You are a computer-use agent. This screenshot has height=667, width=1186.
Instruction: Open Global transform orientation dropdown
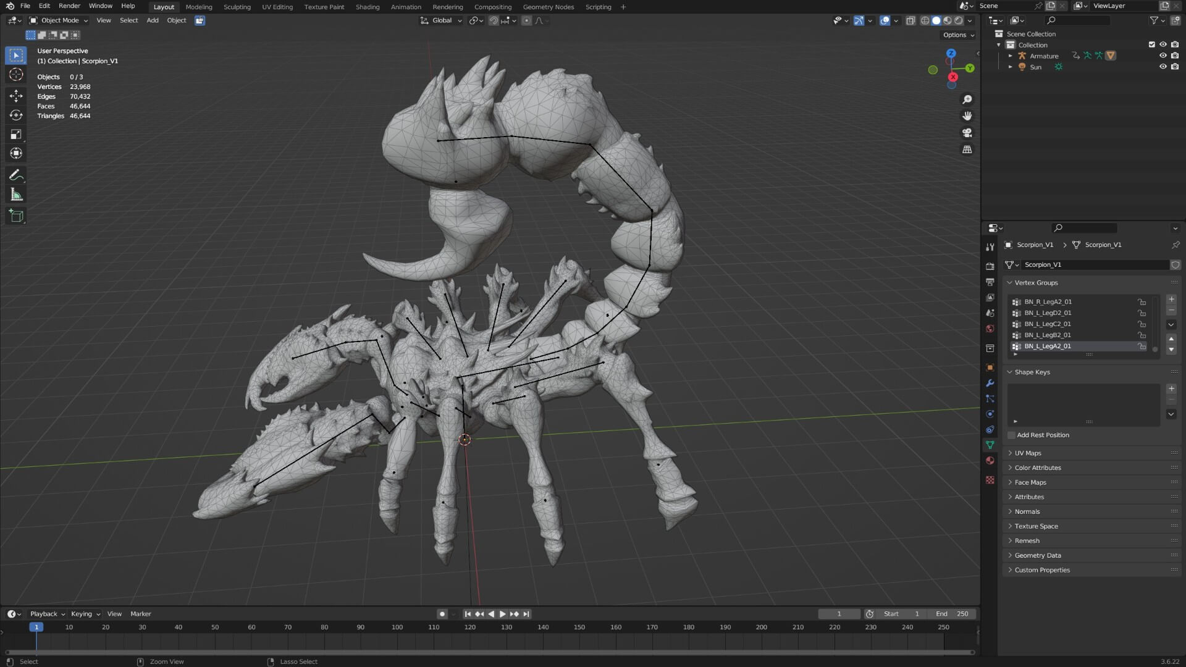(x=441, y=20)
